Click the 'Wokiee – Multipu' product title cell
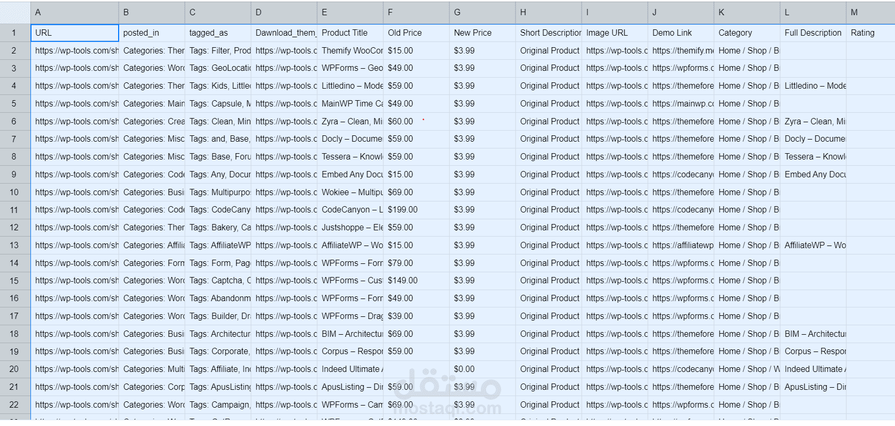Image resolution: width=895 pixels, height=426 pixels. tap(350, 192)
